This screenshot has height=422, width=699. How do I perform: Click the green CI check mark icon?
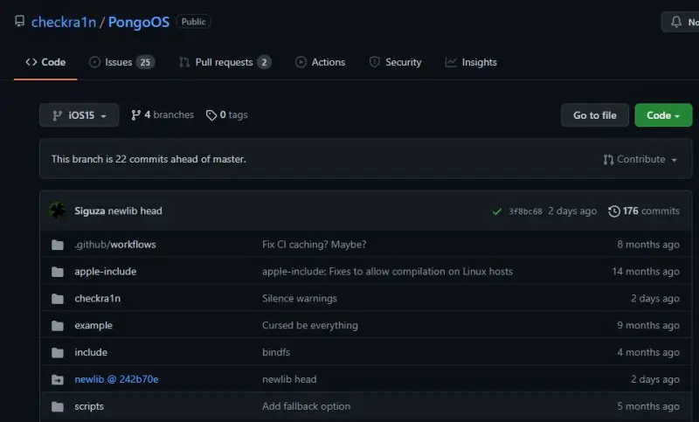496,211
